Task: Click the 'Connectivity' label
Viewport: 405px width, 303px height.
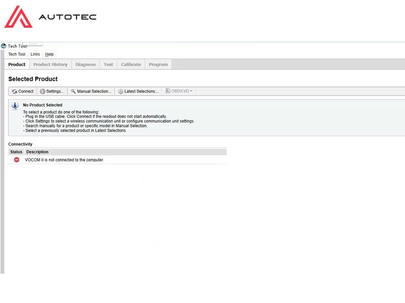Action: coord(20,144)
